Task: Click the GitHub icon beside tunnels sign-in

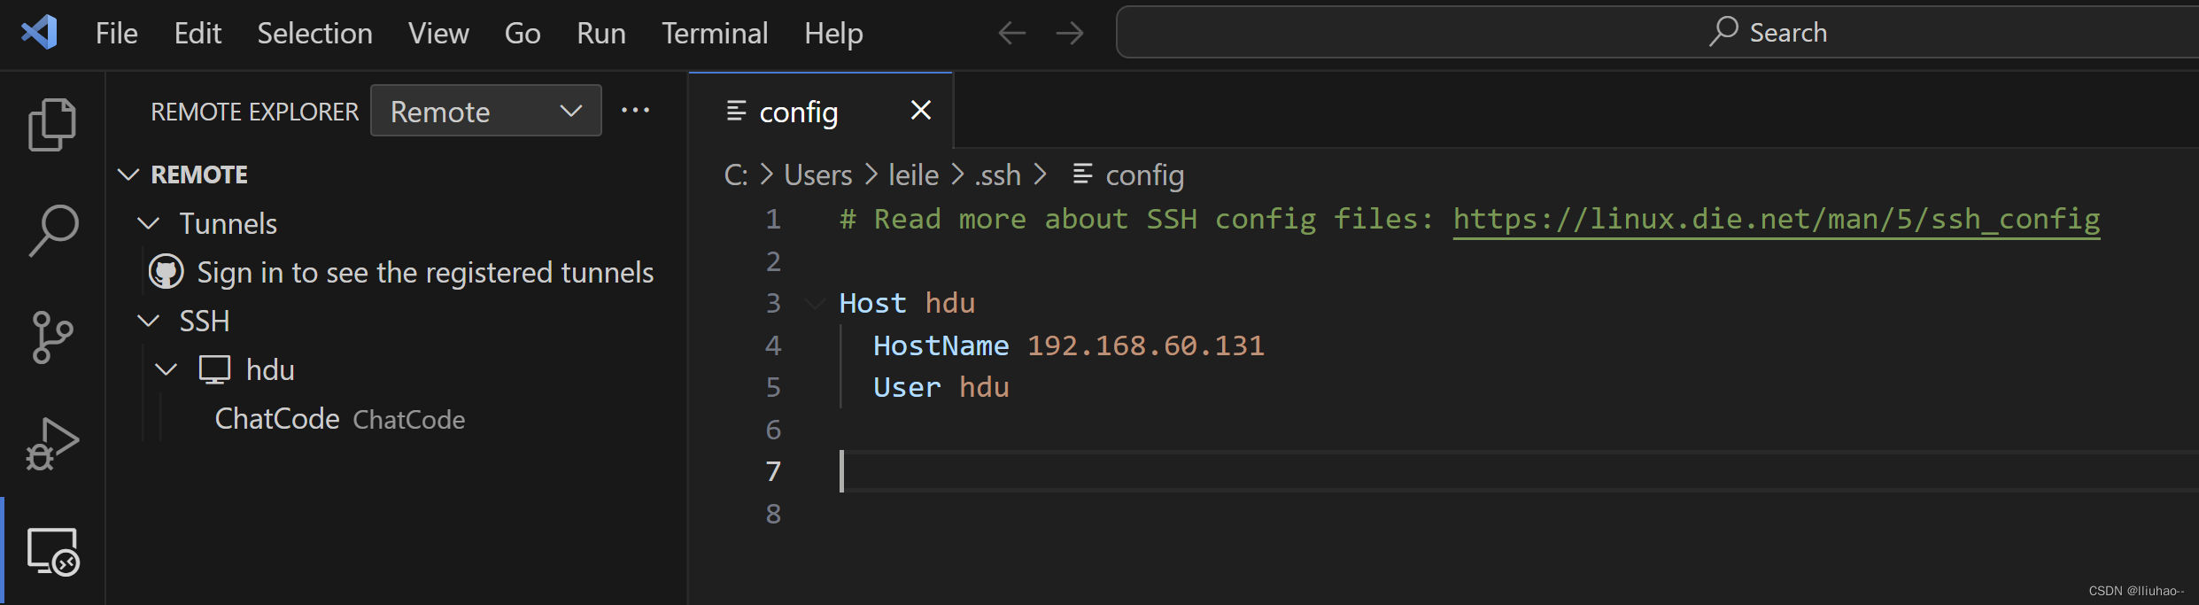Action: (166, 272)
